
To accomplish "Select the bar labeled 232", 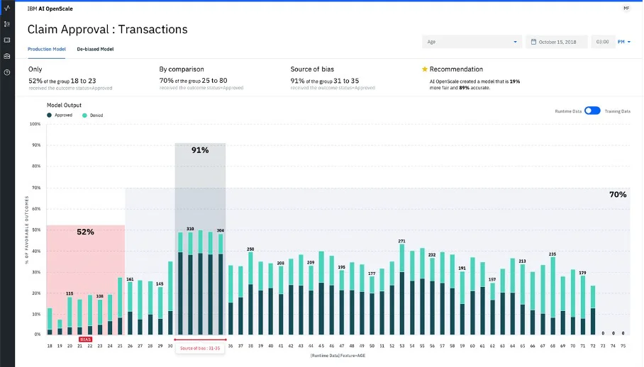I will pyautogui.click(x=432, y=296).
